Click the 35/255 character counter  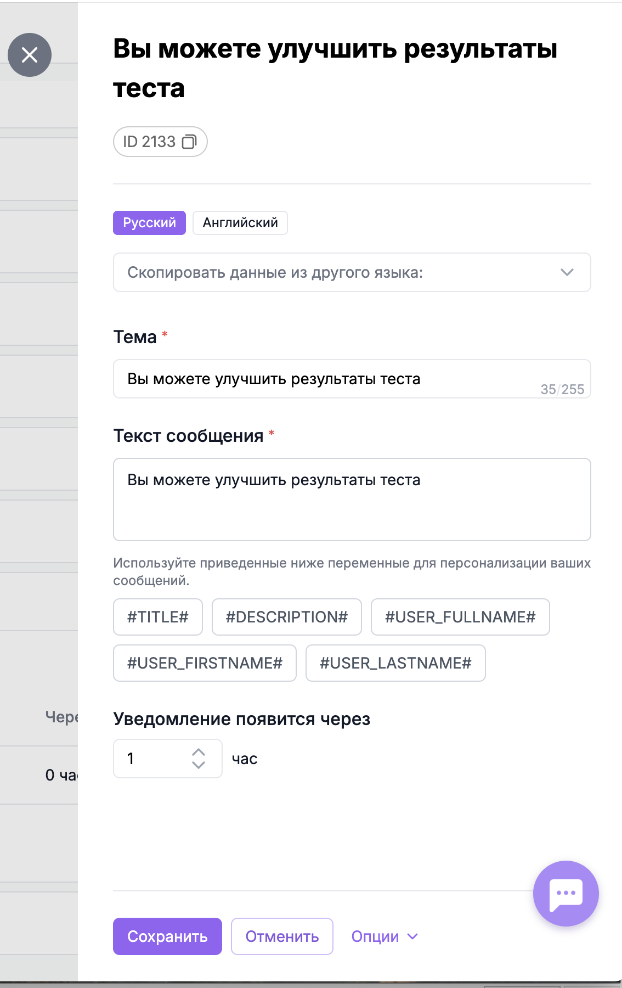562,389
